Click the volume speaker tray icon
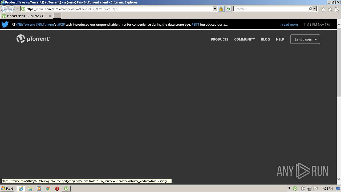341x192 pixels. coord(303,189)
